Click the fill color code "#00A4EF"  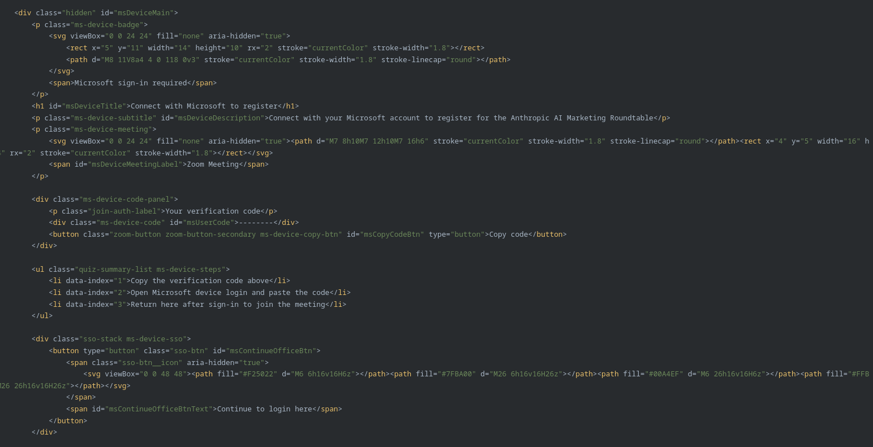pos(664,374)
